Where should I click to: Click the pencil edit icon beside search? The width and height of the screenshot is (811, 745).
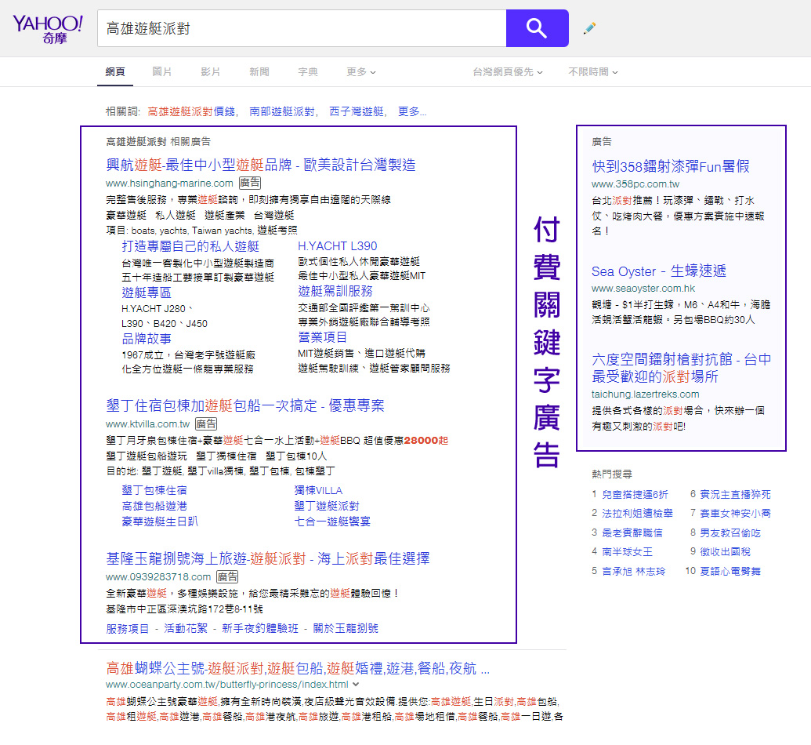[589, 28]
